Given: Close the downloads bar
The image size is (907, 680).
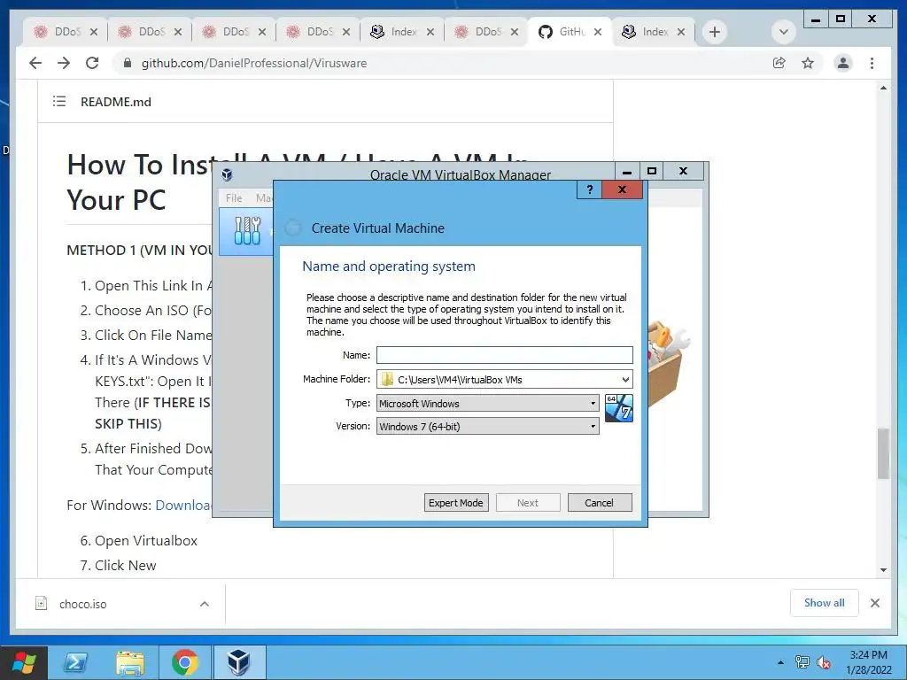Looking at the screenshot, I should (875, 603).
